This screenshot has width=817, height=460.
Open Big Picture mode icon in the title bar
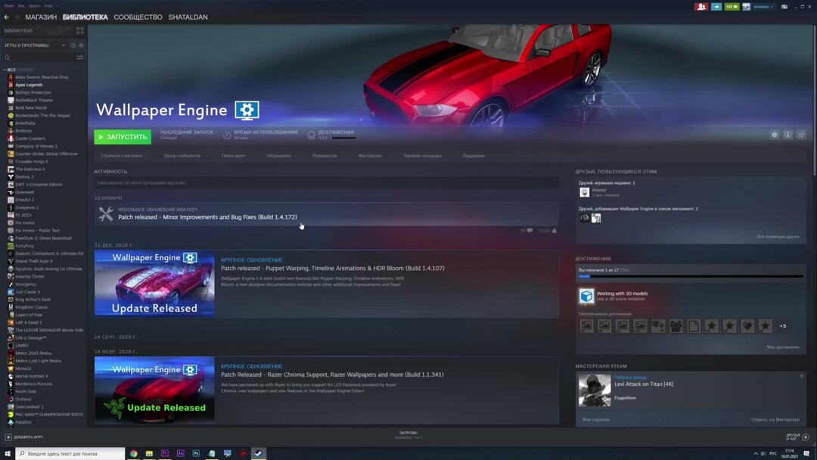click(784, 7)
